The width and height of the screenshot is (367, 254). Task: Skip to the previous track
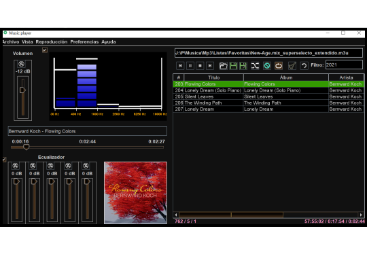(x=180, y=66)
